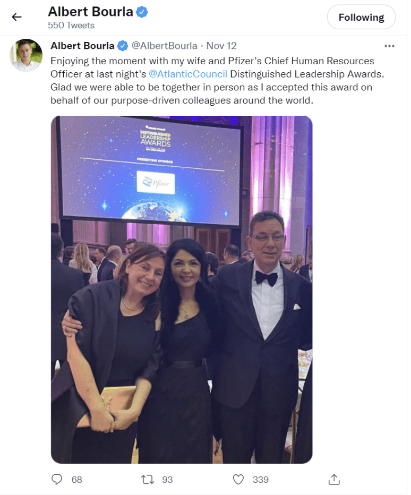The width and height of the screenshot is (411, 495).
Task: Open Albert Bourla's profile avatar
Action: 26,55
